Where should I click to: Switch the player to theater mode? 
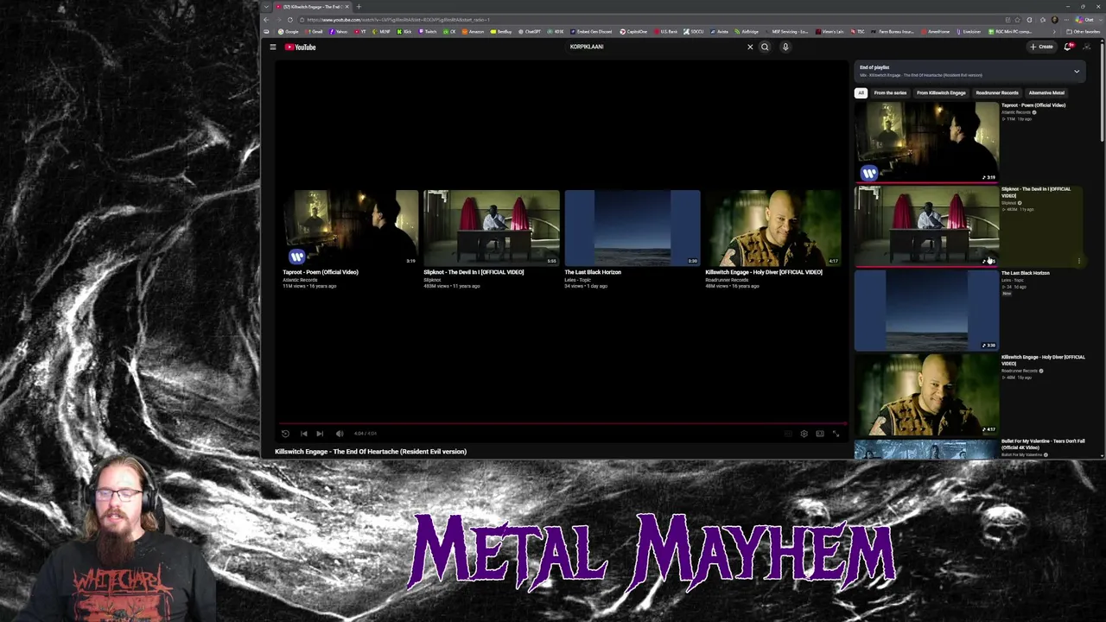[x=820, y=434]
